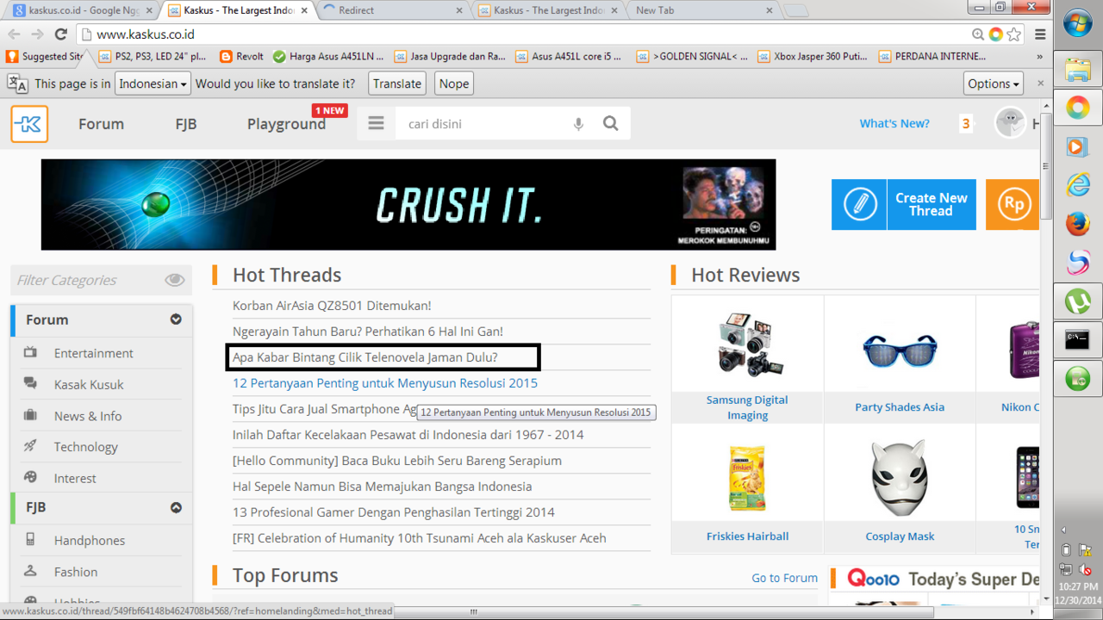Click the News & Info briefcase icon
Screen dimensions: 1103x620
[x=30, y=415]
